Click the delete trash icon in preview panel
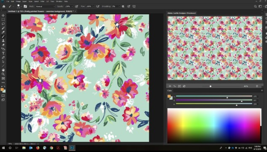 click(257, 86)
